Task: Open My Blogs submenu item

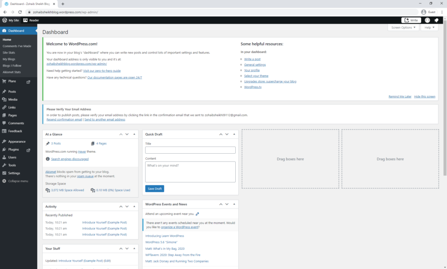Action: pos(9,59)
